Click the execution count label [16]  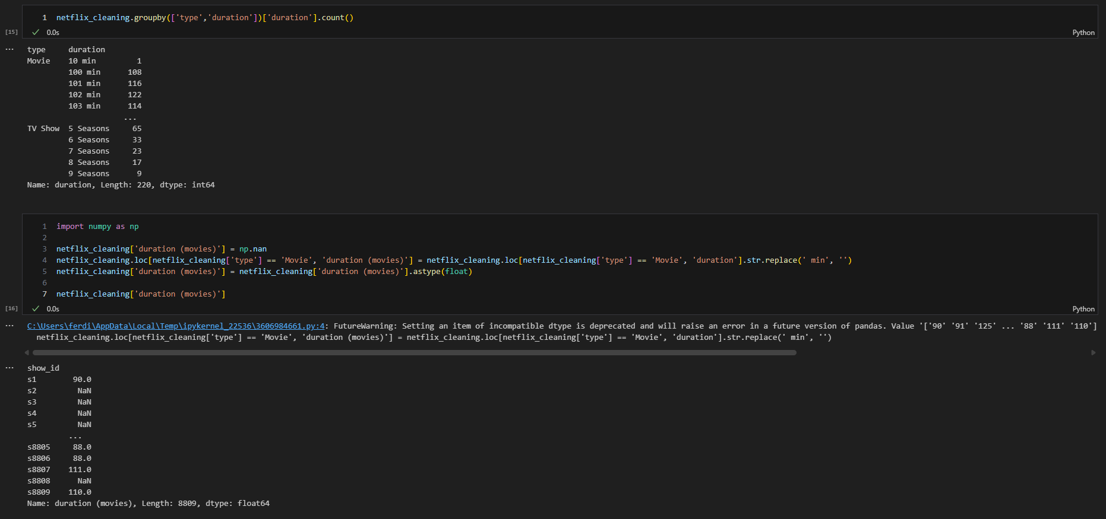[x=11, y=308]
